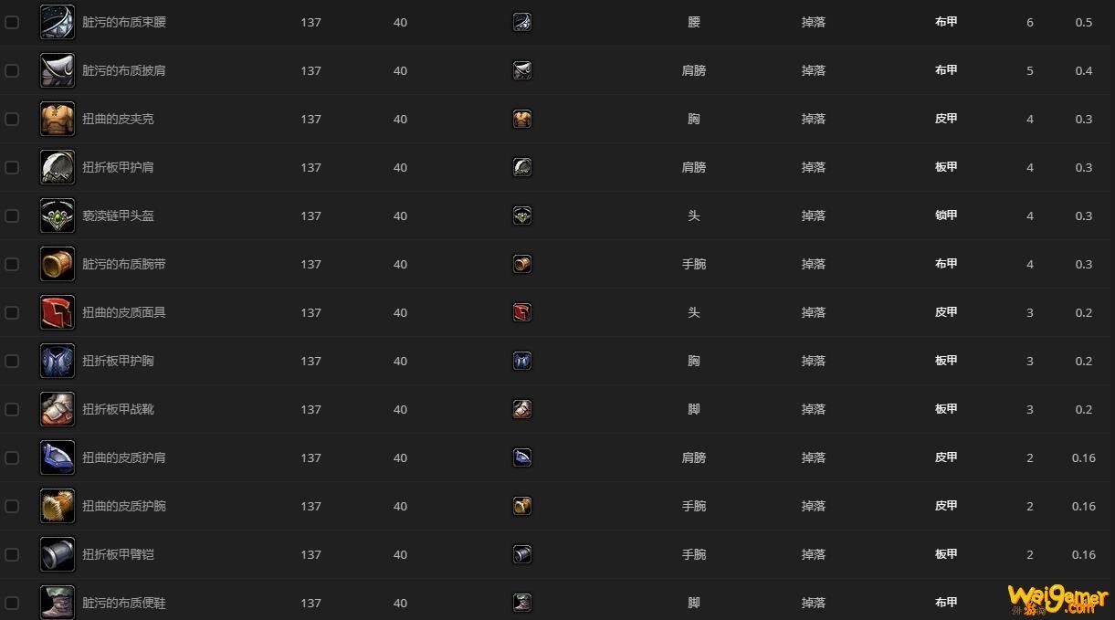The width and height of the screenshot is (1115, 620).
Task: Open the 扭折板甲臂铠 item name link
Action: tap(118, 554)
